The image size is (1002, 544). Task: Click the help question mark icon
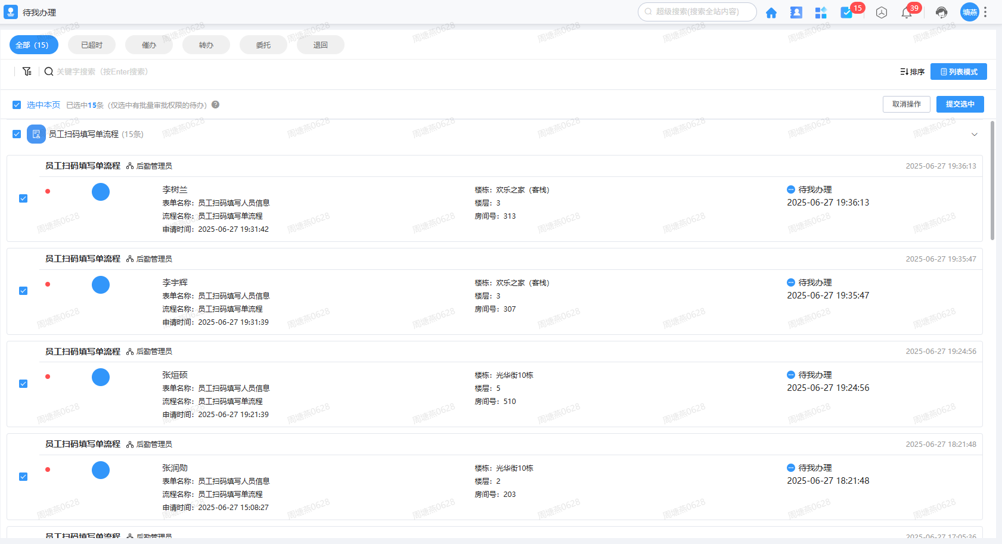click(x=216, y=105)
